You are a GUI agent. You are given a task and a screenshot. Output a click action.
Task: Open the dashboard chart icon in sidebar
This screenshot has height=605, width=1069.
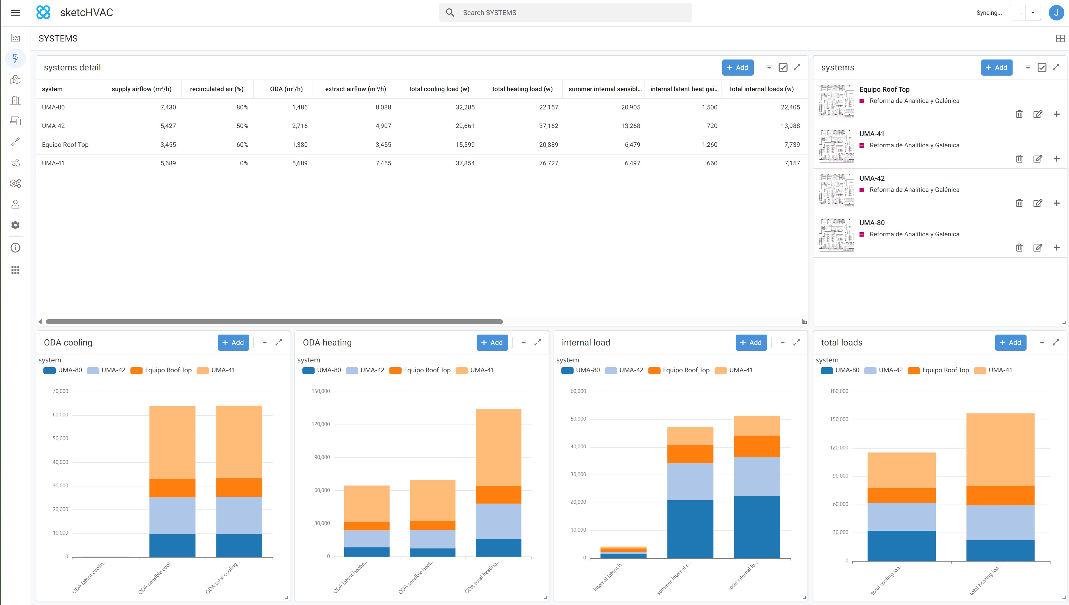click(x=15, y=38)
